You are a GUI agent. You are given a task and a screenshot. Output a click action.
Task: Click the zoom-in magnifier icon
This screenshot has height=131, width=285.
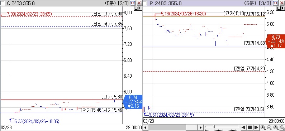(x=263, y=127)
